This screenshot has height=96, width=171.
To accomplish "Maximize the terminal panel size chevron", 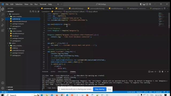I will click(165, 72).
